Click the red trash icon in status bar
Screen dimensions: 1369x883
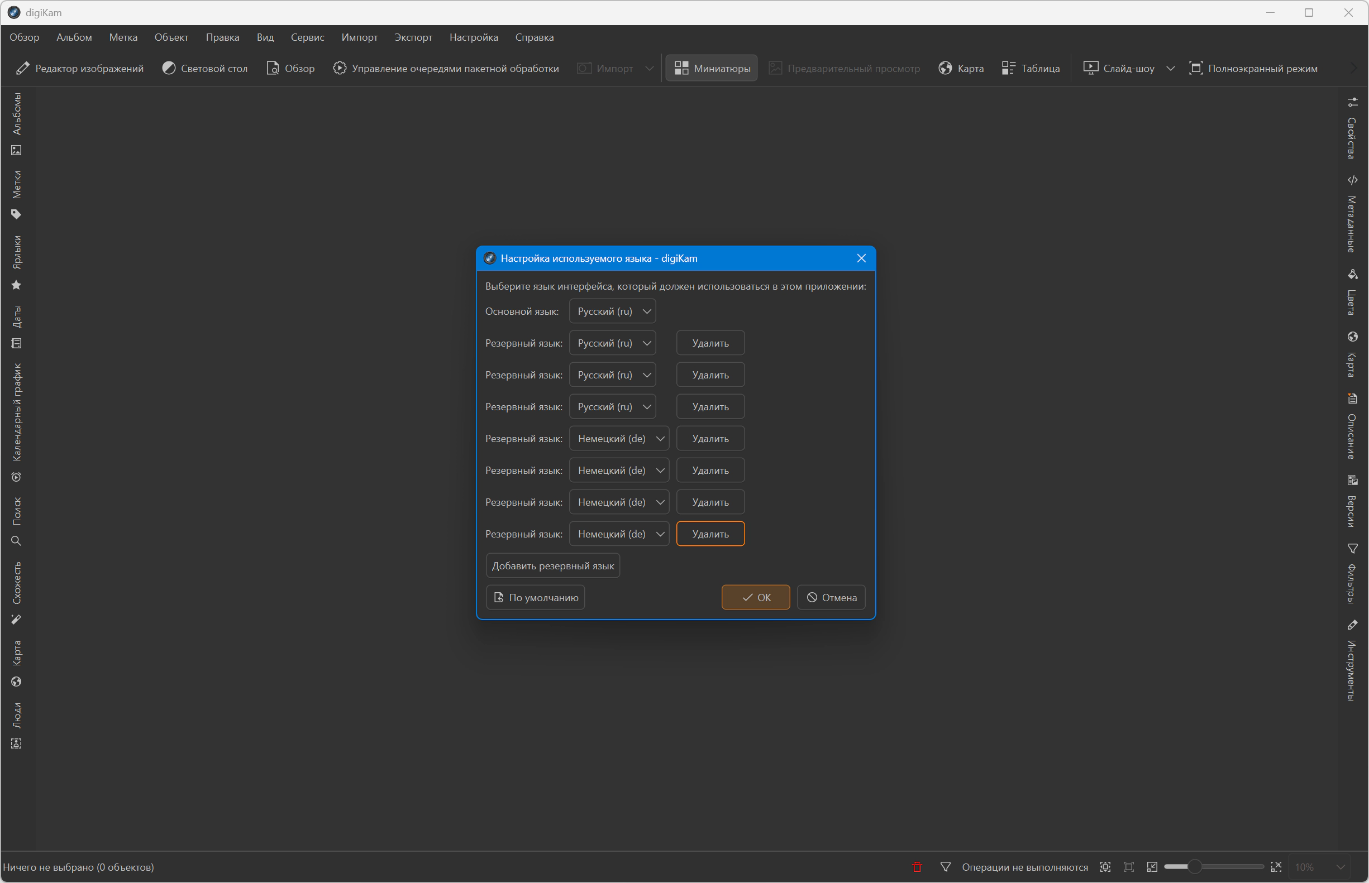click(917, 867)
